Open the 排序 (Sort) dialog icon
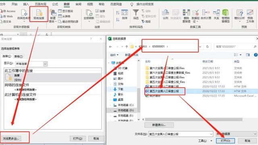258x145 pixels. (x=125, y=14)
